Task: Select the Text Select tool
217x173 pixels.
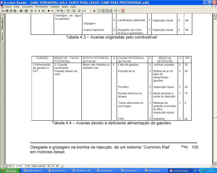Action: (x=68, y=11)
